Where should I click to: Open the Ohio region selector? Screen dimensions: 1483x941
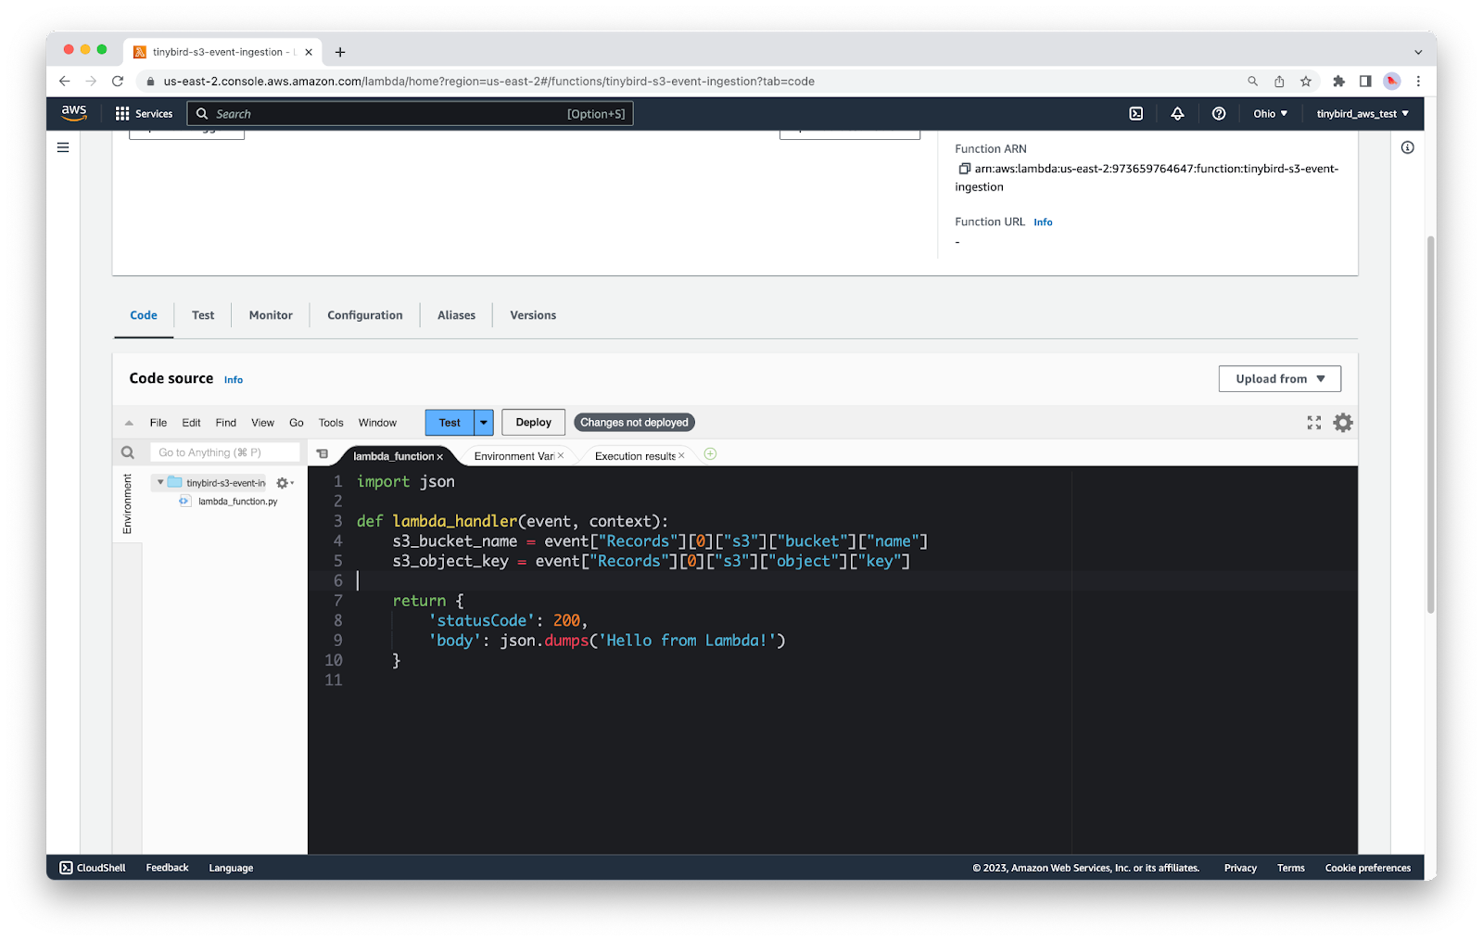[1270, 114]
